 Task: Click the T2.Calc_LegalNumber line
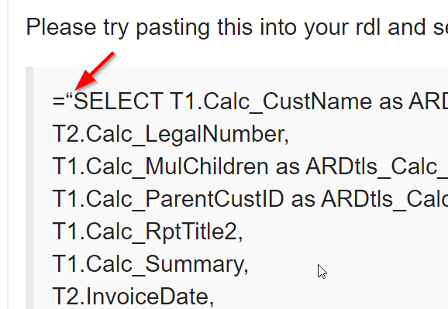[171, 135]
